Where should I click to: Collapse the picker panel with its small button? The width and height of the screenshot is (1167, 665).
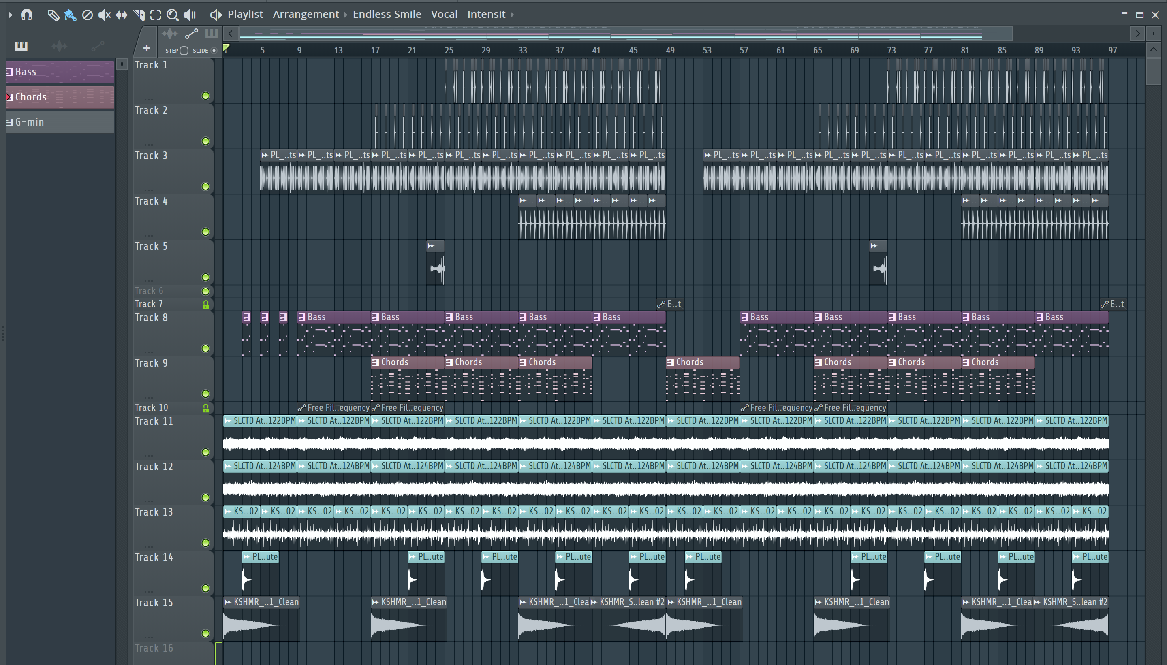(x=122, y=64)
